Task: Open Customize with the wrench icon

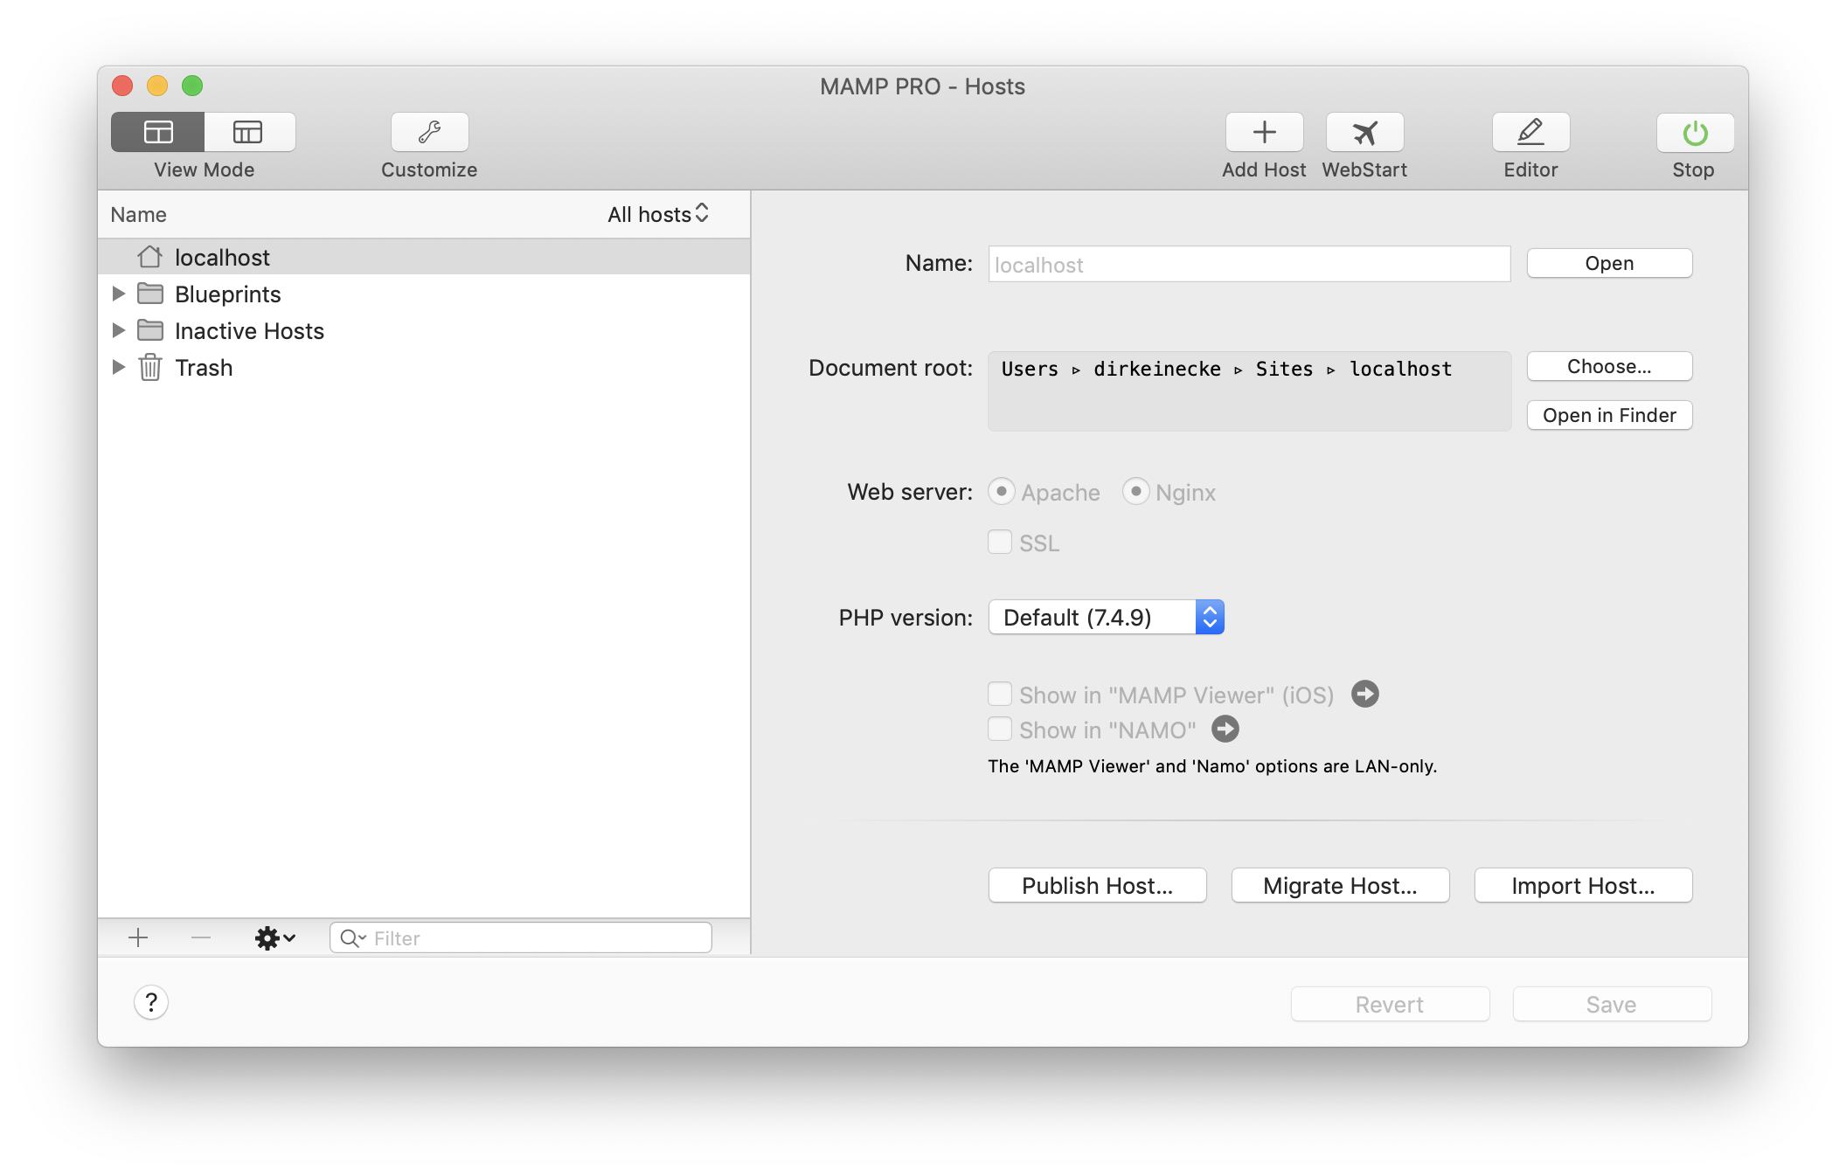Action: pos(428,132)
